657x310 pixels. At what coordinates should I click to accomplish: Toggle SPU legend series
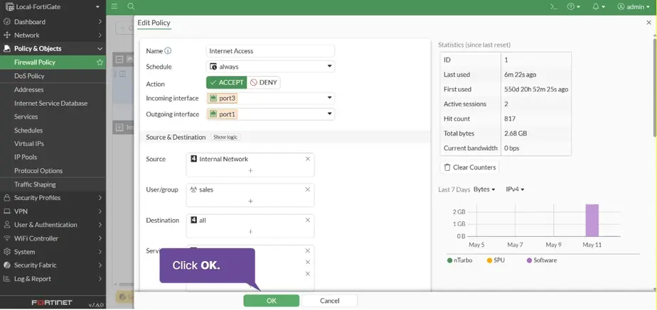[x=496, y=260]
